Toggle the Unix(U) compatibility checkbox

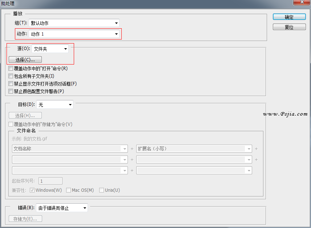click(102, 190)
